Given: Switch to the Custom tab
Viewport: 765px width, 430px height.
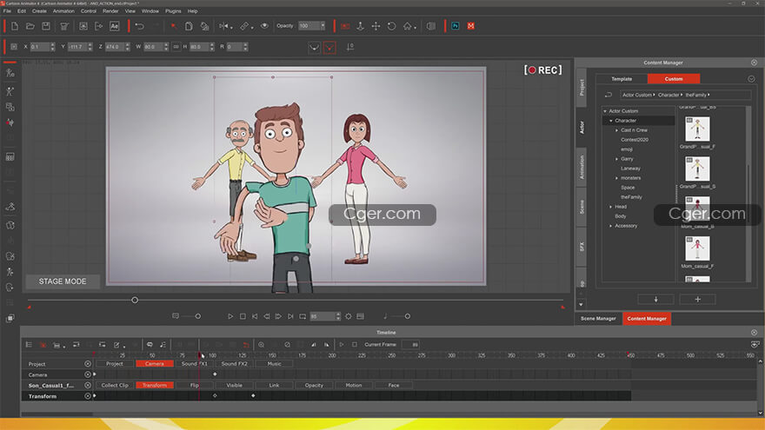Looking at the screenshot, I should coord(674,79).
